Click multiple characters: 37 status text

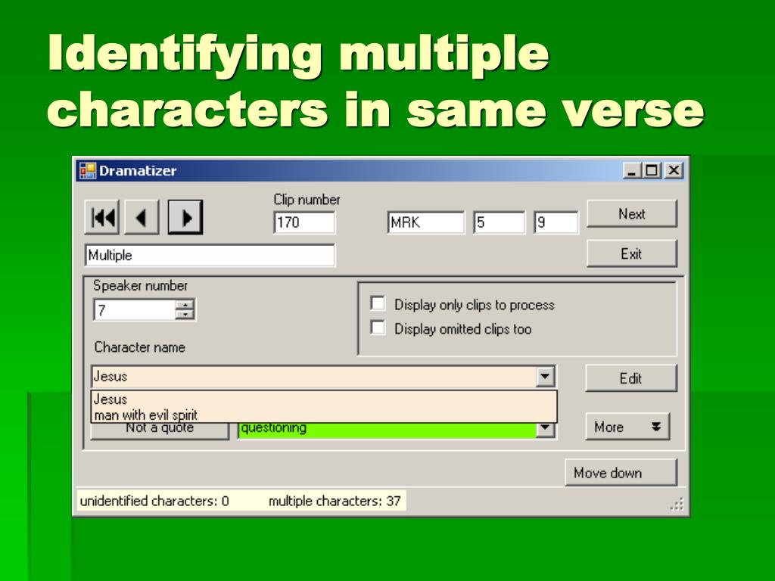[x=335, y=501]
